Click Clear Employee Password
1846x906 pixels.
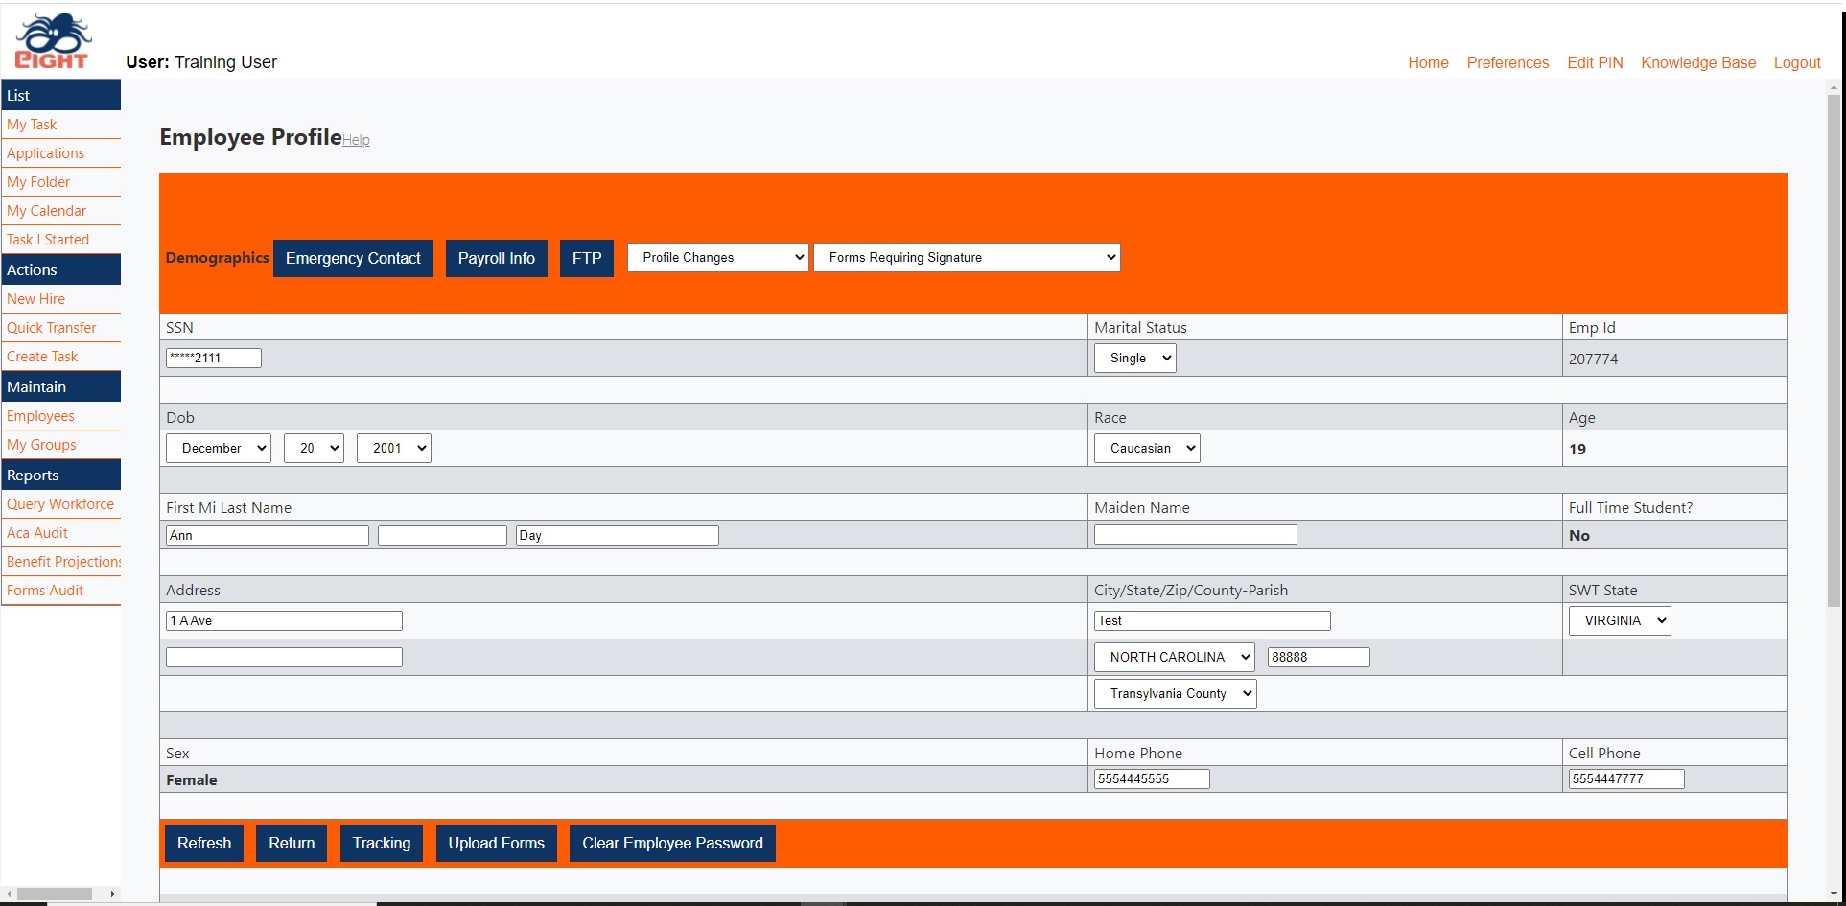point(671,843)
